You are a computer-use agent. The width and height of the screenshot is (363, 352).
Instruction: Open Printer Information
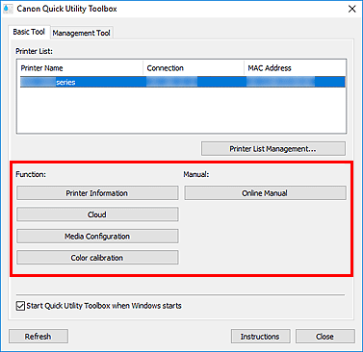click(97, 193)
